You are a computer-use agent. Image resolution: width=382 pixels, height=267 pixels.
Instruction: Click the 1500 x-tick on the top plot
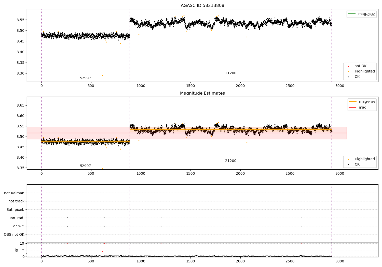[x=190, y=86]
